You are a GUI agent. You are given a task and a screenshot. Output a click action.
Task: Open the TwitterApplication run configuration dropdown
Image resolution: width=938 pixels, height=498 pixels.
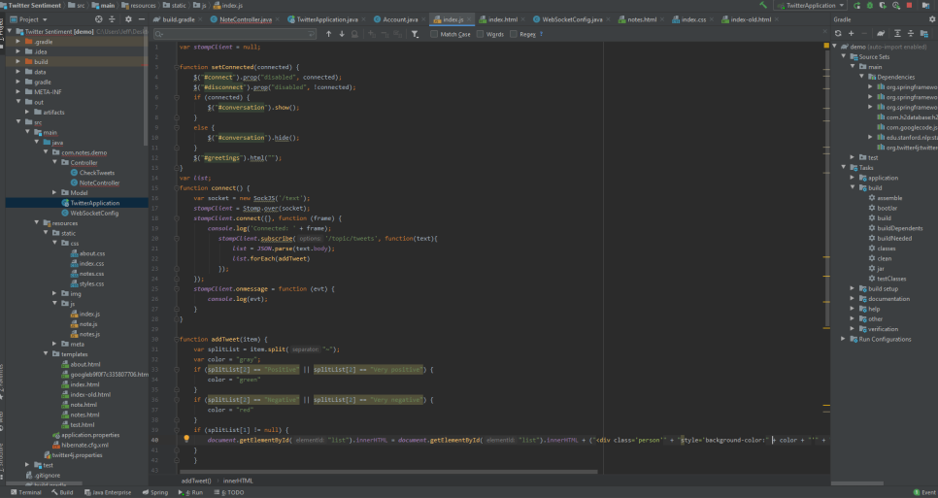[x=810, y=5]
